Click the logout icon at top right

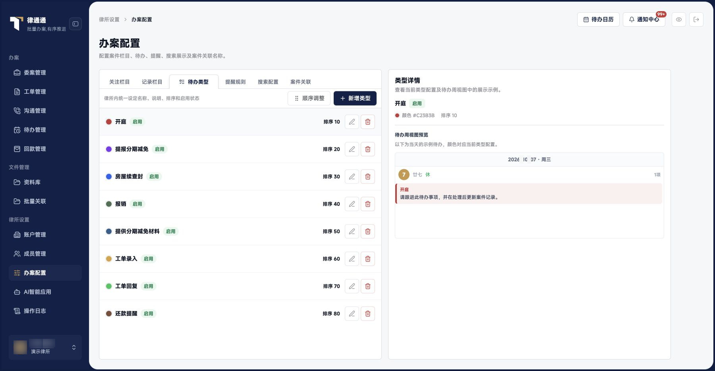pyautogui.click(x=696, y=19)
